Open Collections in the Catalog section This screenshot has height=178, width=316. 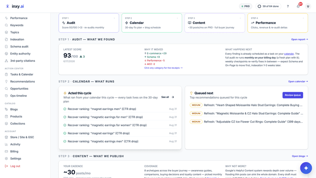pyautogui.click(x=18, y=123)
